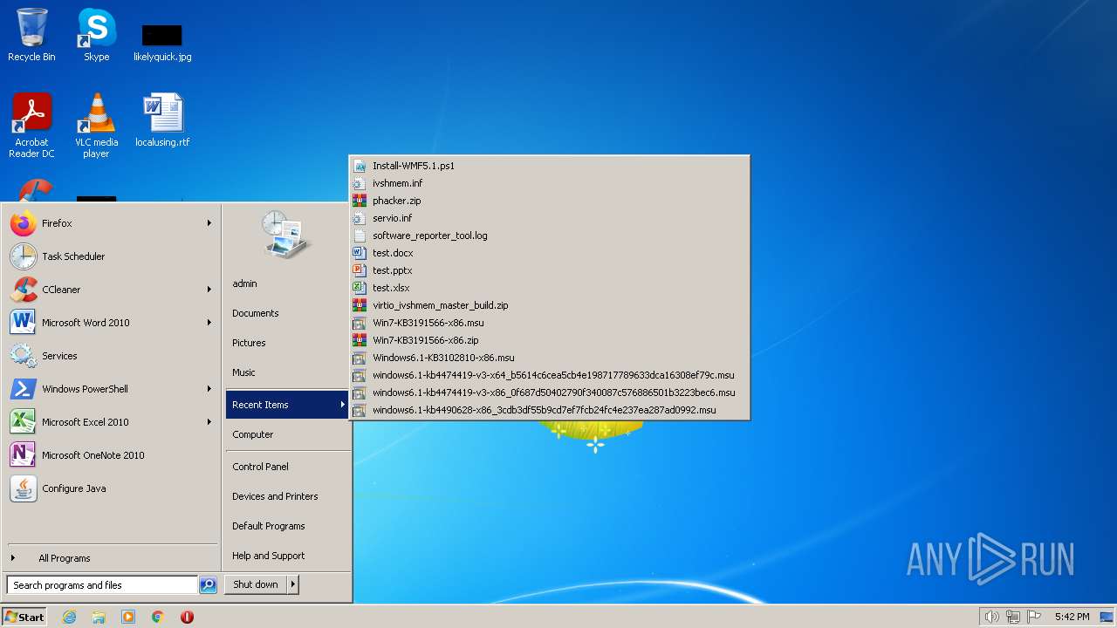This screenshot has height=628, width=1117.
Task: Open Microsoft Excel 2010
Action: pos(112,422)
